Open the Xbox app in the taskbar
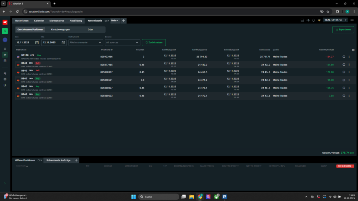The width and height of the screenshot is (358, 201). pos(216,197)
